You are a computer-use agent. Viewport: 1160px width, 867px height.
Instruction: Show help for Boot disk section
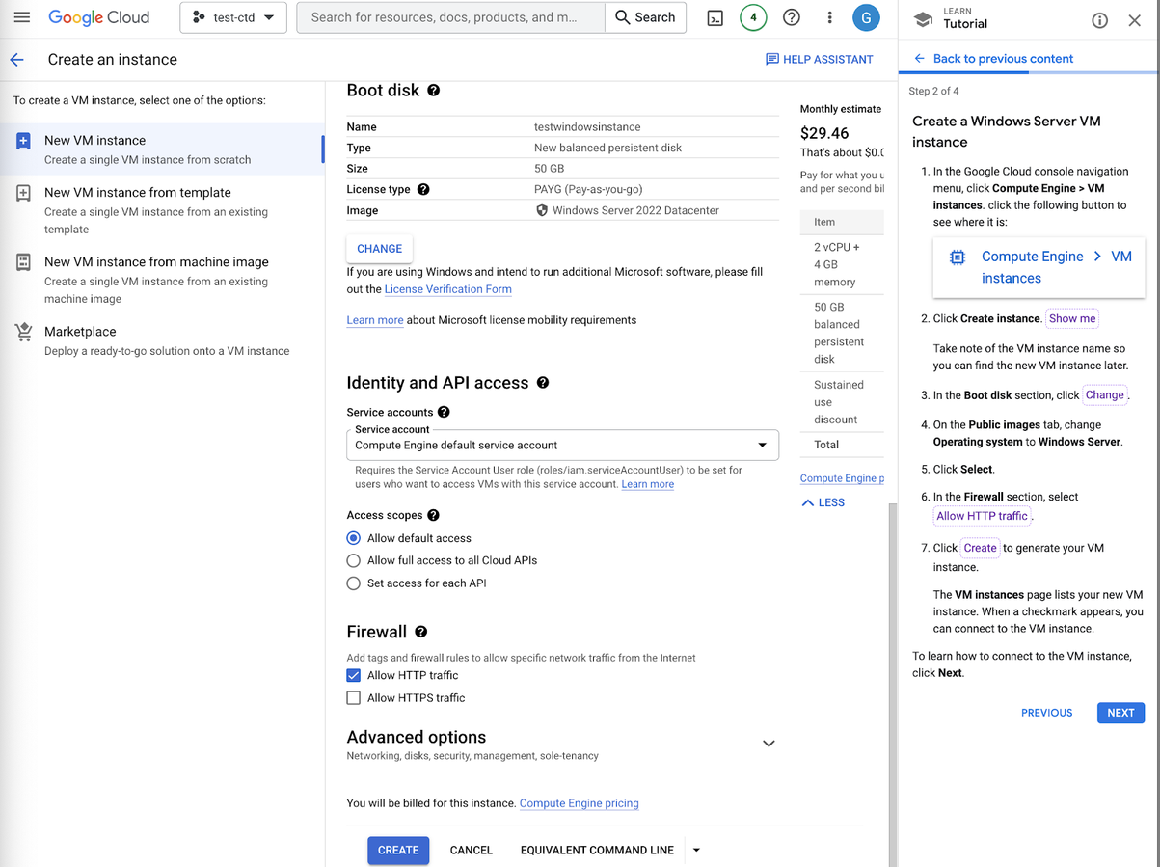click(x=434, y=90)
